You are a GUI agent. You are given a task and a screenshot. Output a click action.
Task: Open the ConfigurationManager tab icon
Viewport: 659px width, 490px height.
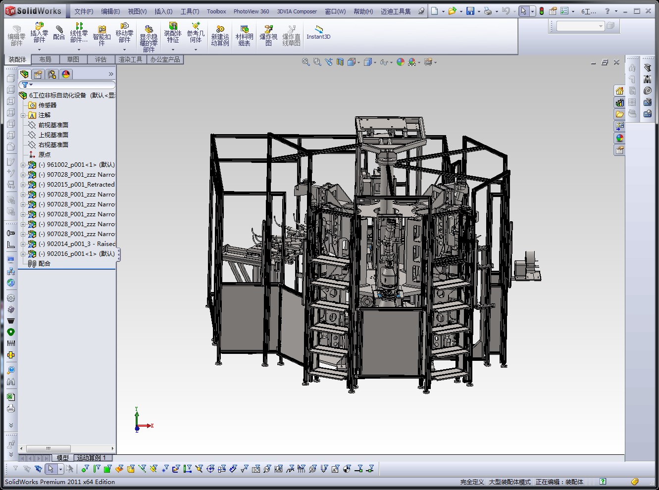pos(52,74)
